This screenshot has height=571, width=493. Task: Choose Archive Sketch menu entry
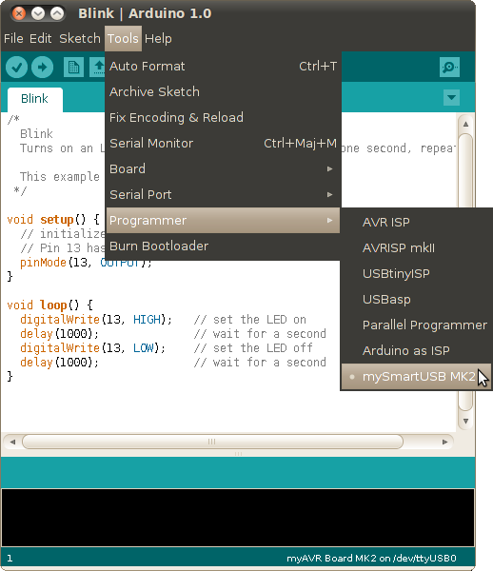pyautogui.click(x=223, y=91)
